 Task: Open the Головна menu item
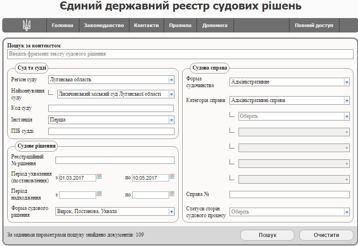(62, 26)
